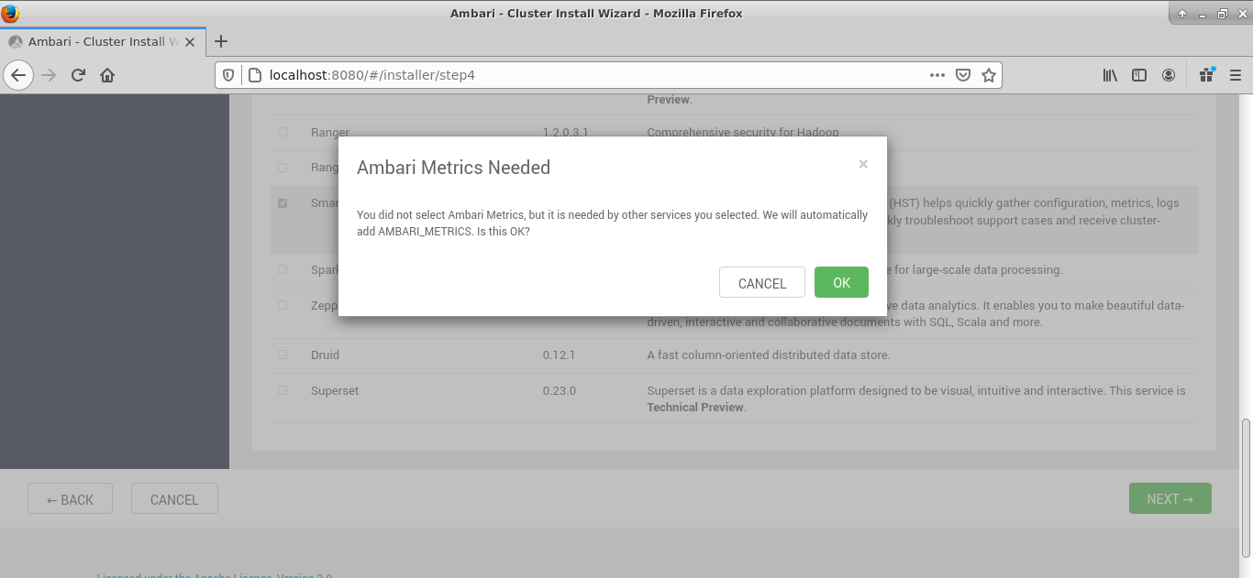Image resolution: width=1253 pixels, height=578 pixels.
Task: Bookmark this page with the star icon
Action: click(988, 75)
